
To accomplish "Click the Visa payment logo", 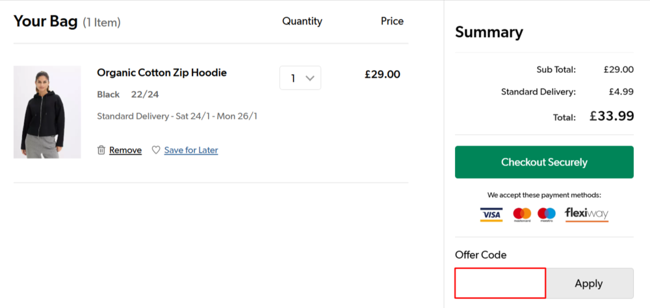I will click(491, 214).
